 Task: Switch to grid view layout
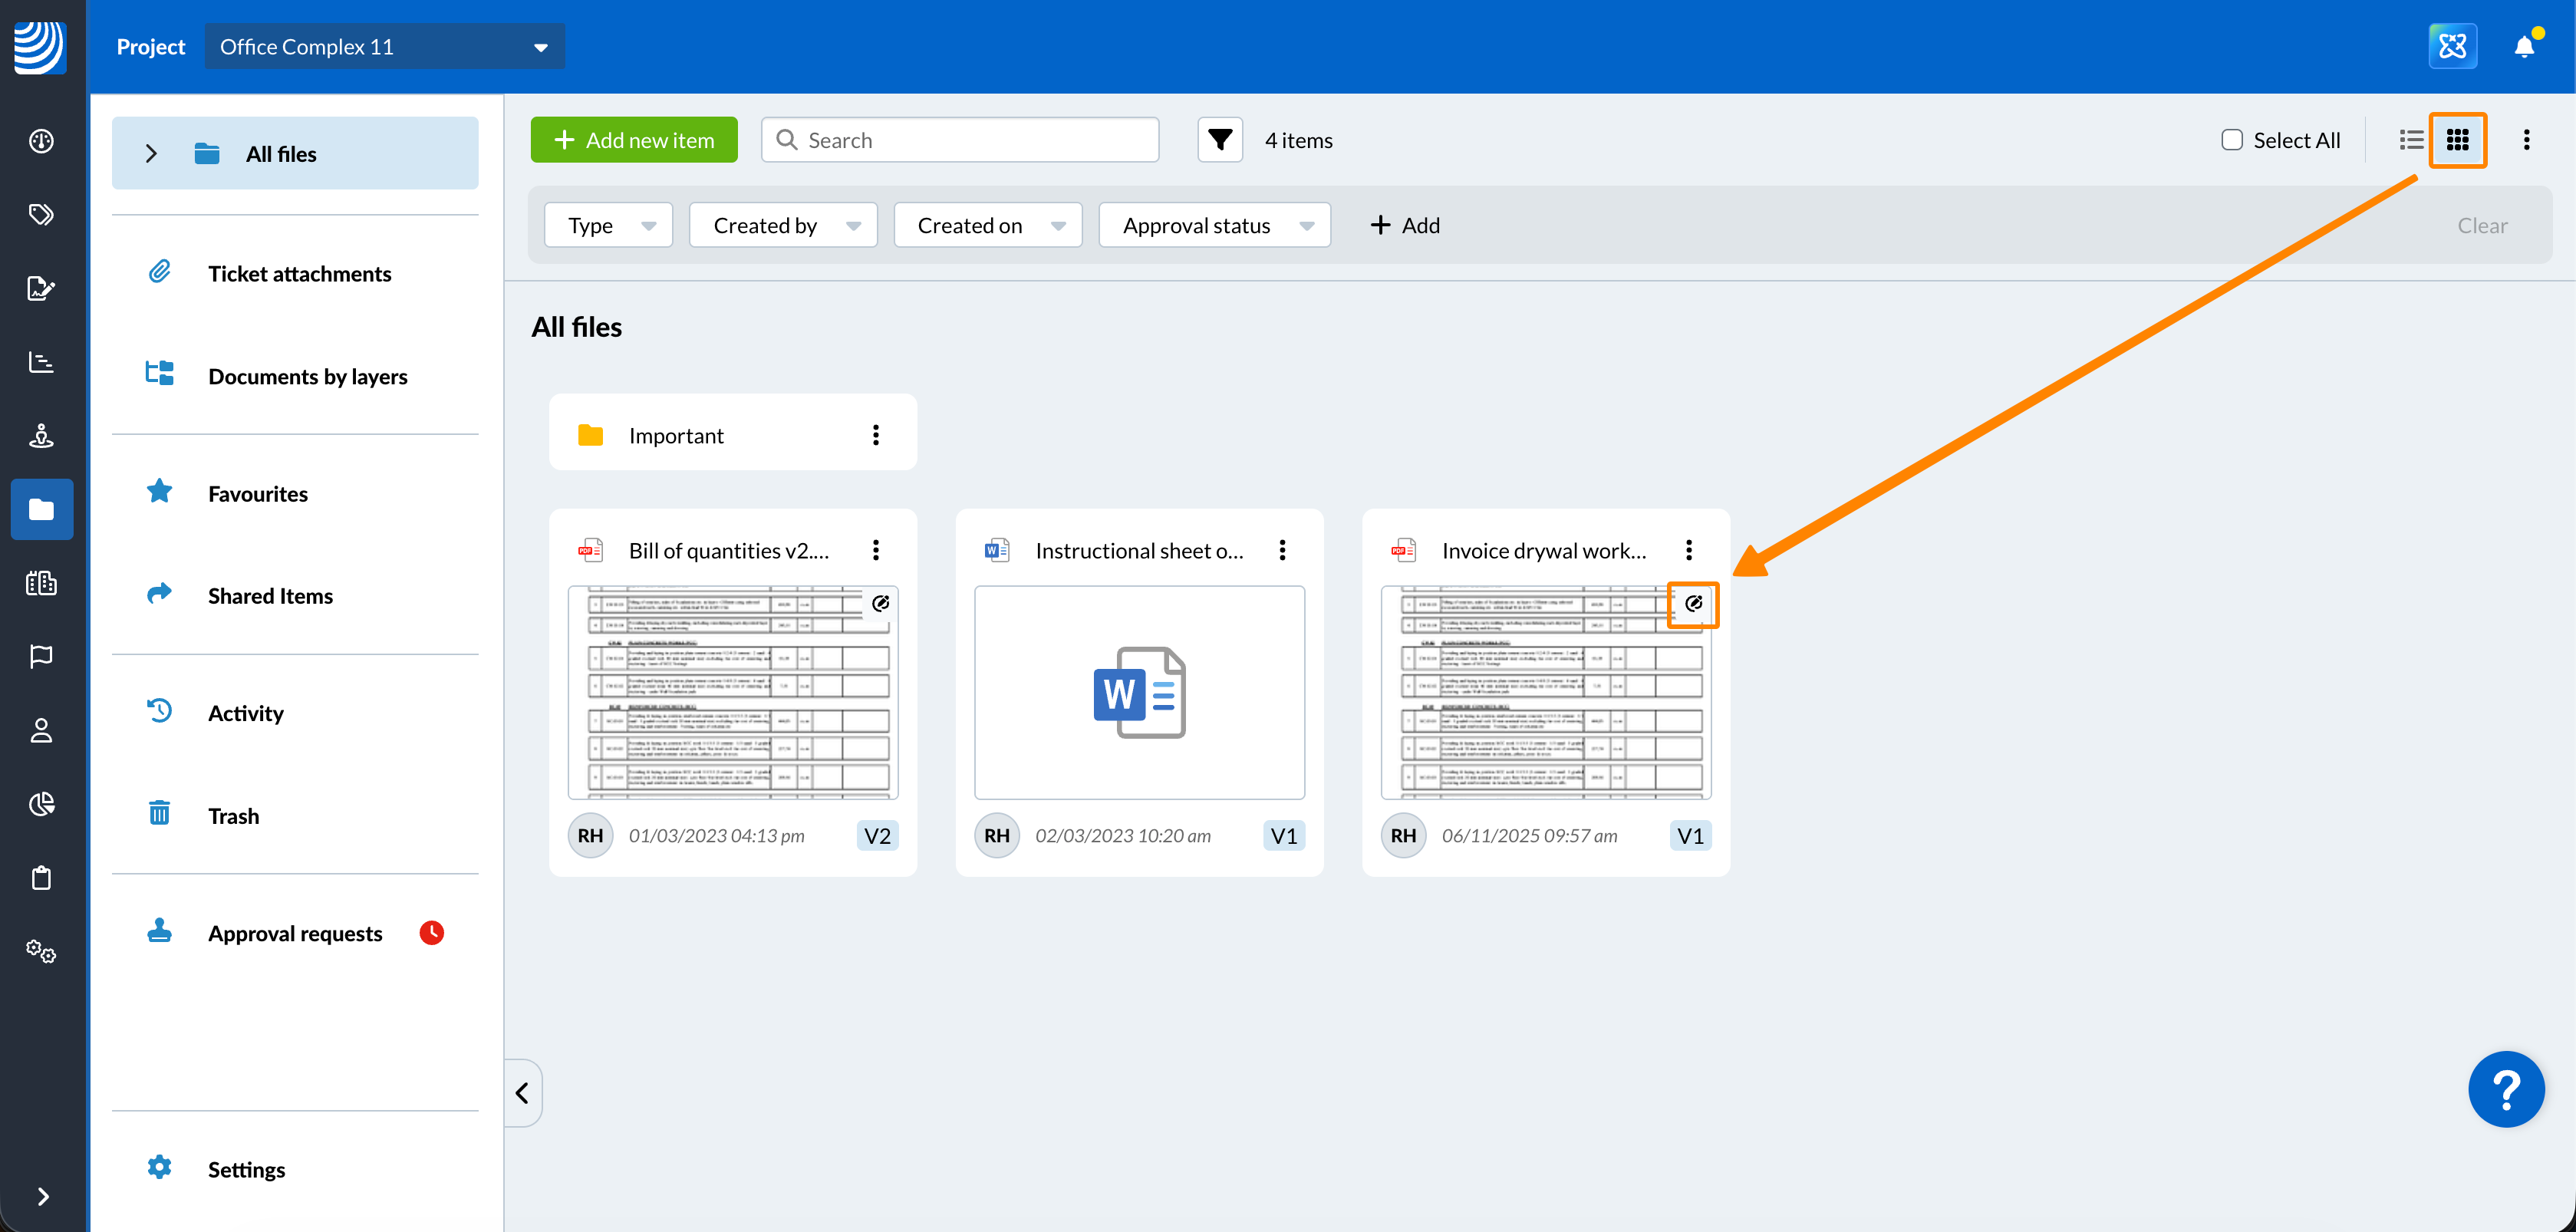click(2457, 140)
